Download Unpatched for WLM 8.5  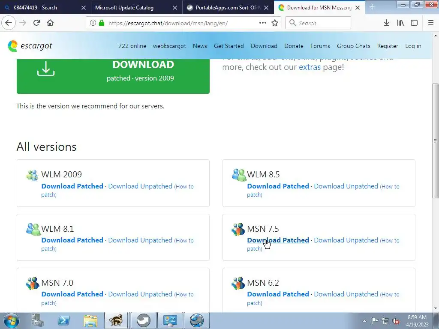(346, 186)
